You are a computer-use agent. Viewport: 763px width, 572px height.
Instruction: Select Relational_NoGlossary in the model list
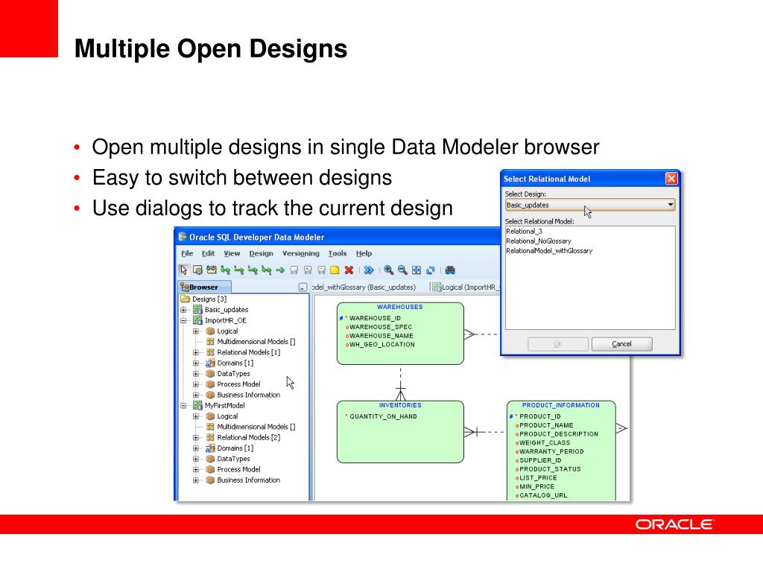point(539,241)
